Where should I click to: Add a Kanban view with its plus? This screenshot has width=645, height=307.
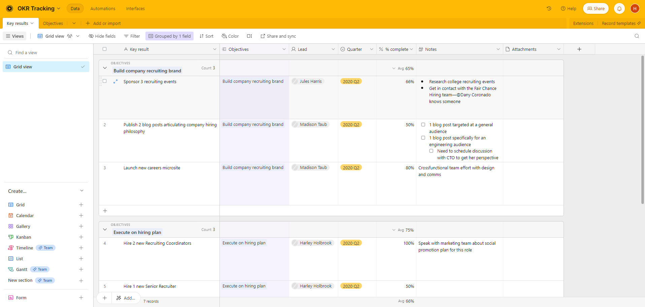(81, 237)
